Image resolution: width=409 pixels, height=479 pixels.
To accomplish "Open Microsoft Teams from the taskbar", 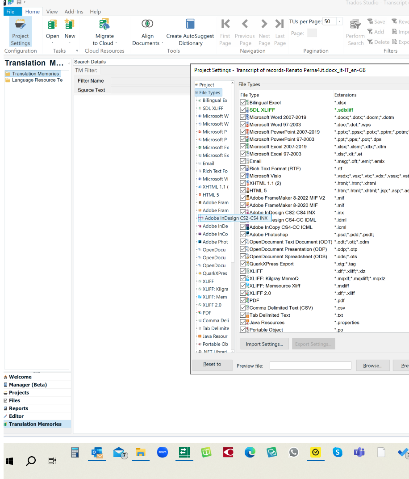I will coord(359,453).
